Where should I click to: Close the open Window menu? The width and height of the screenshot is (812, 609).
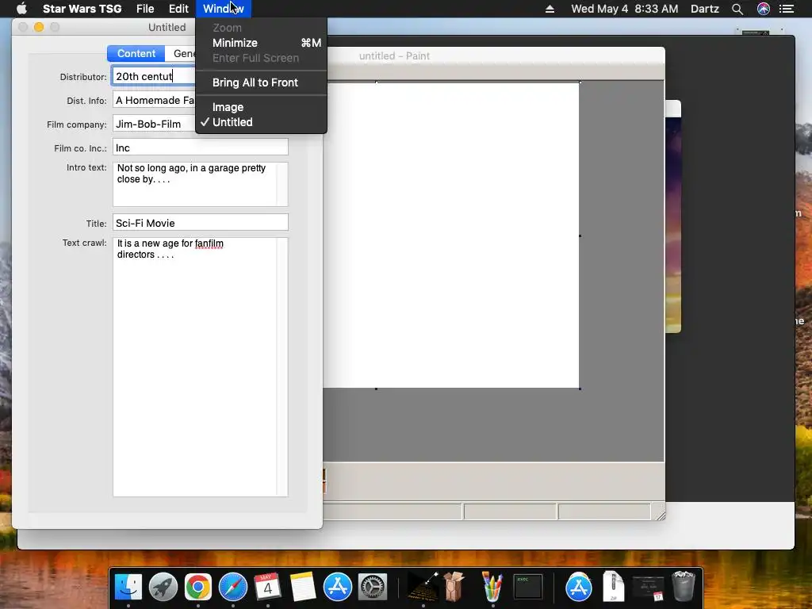pos(223,9)
